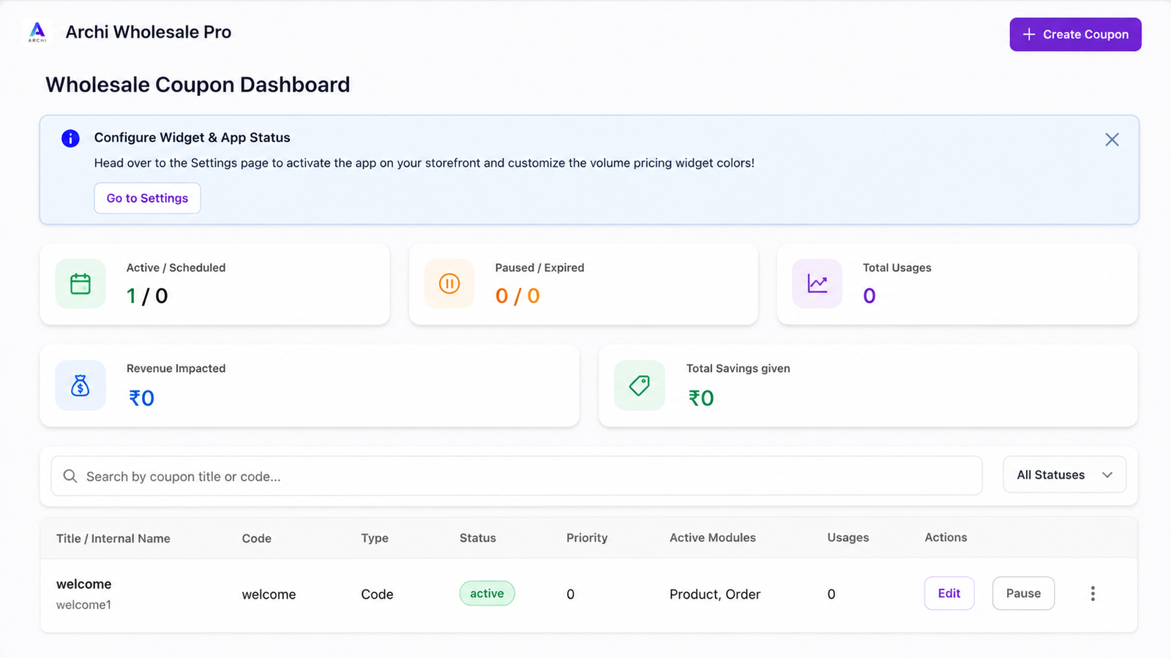Click the All Statuses chevron arrow
Image resolution: width=1171 pixels, height=658 pixels.
tap(1107, 475)
